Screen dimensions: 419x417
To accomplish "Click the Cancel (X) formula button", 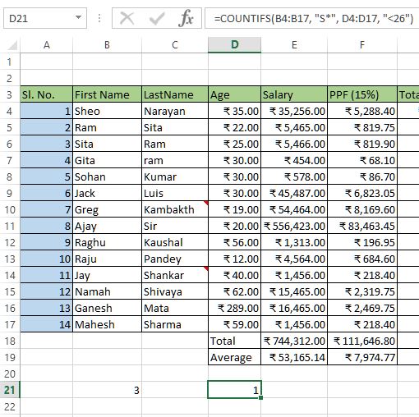I will [127, 19].
